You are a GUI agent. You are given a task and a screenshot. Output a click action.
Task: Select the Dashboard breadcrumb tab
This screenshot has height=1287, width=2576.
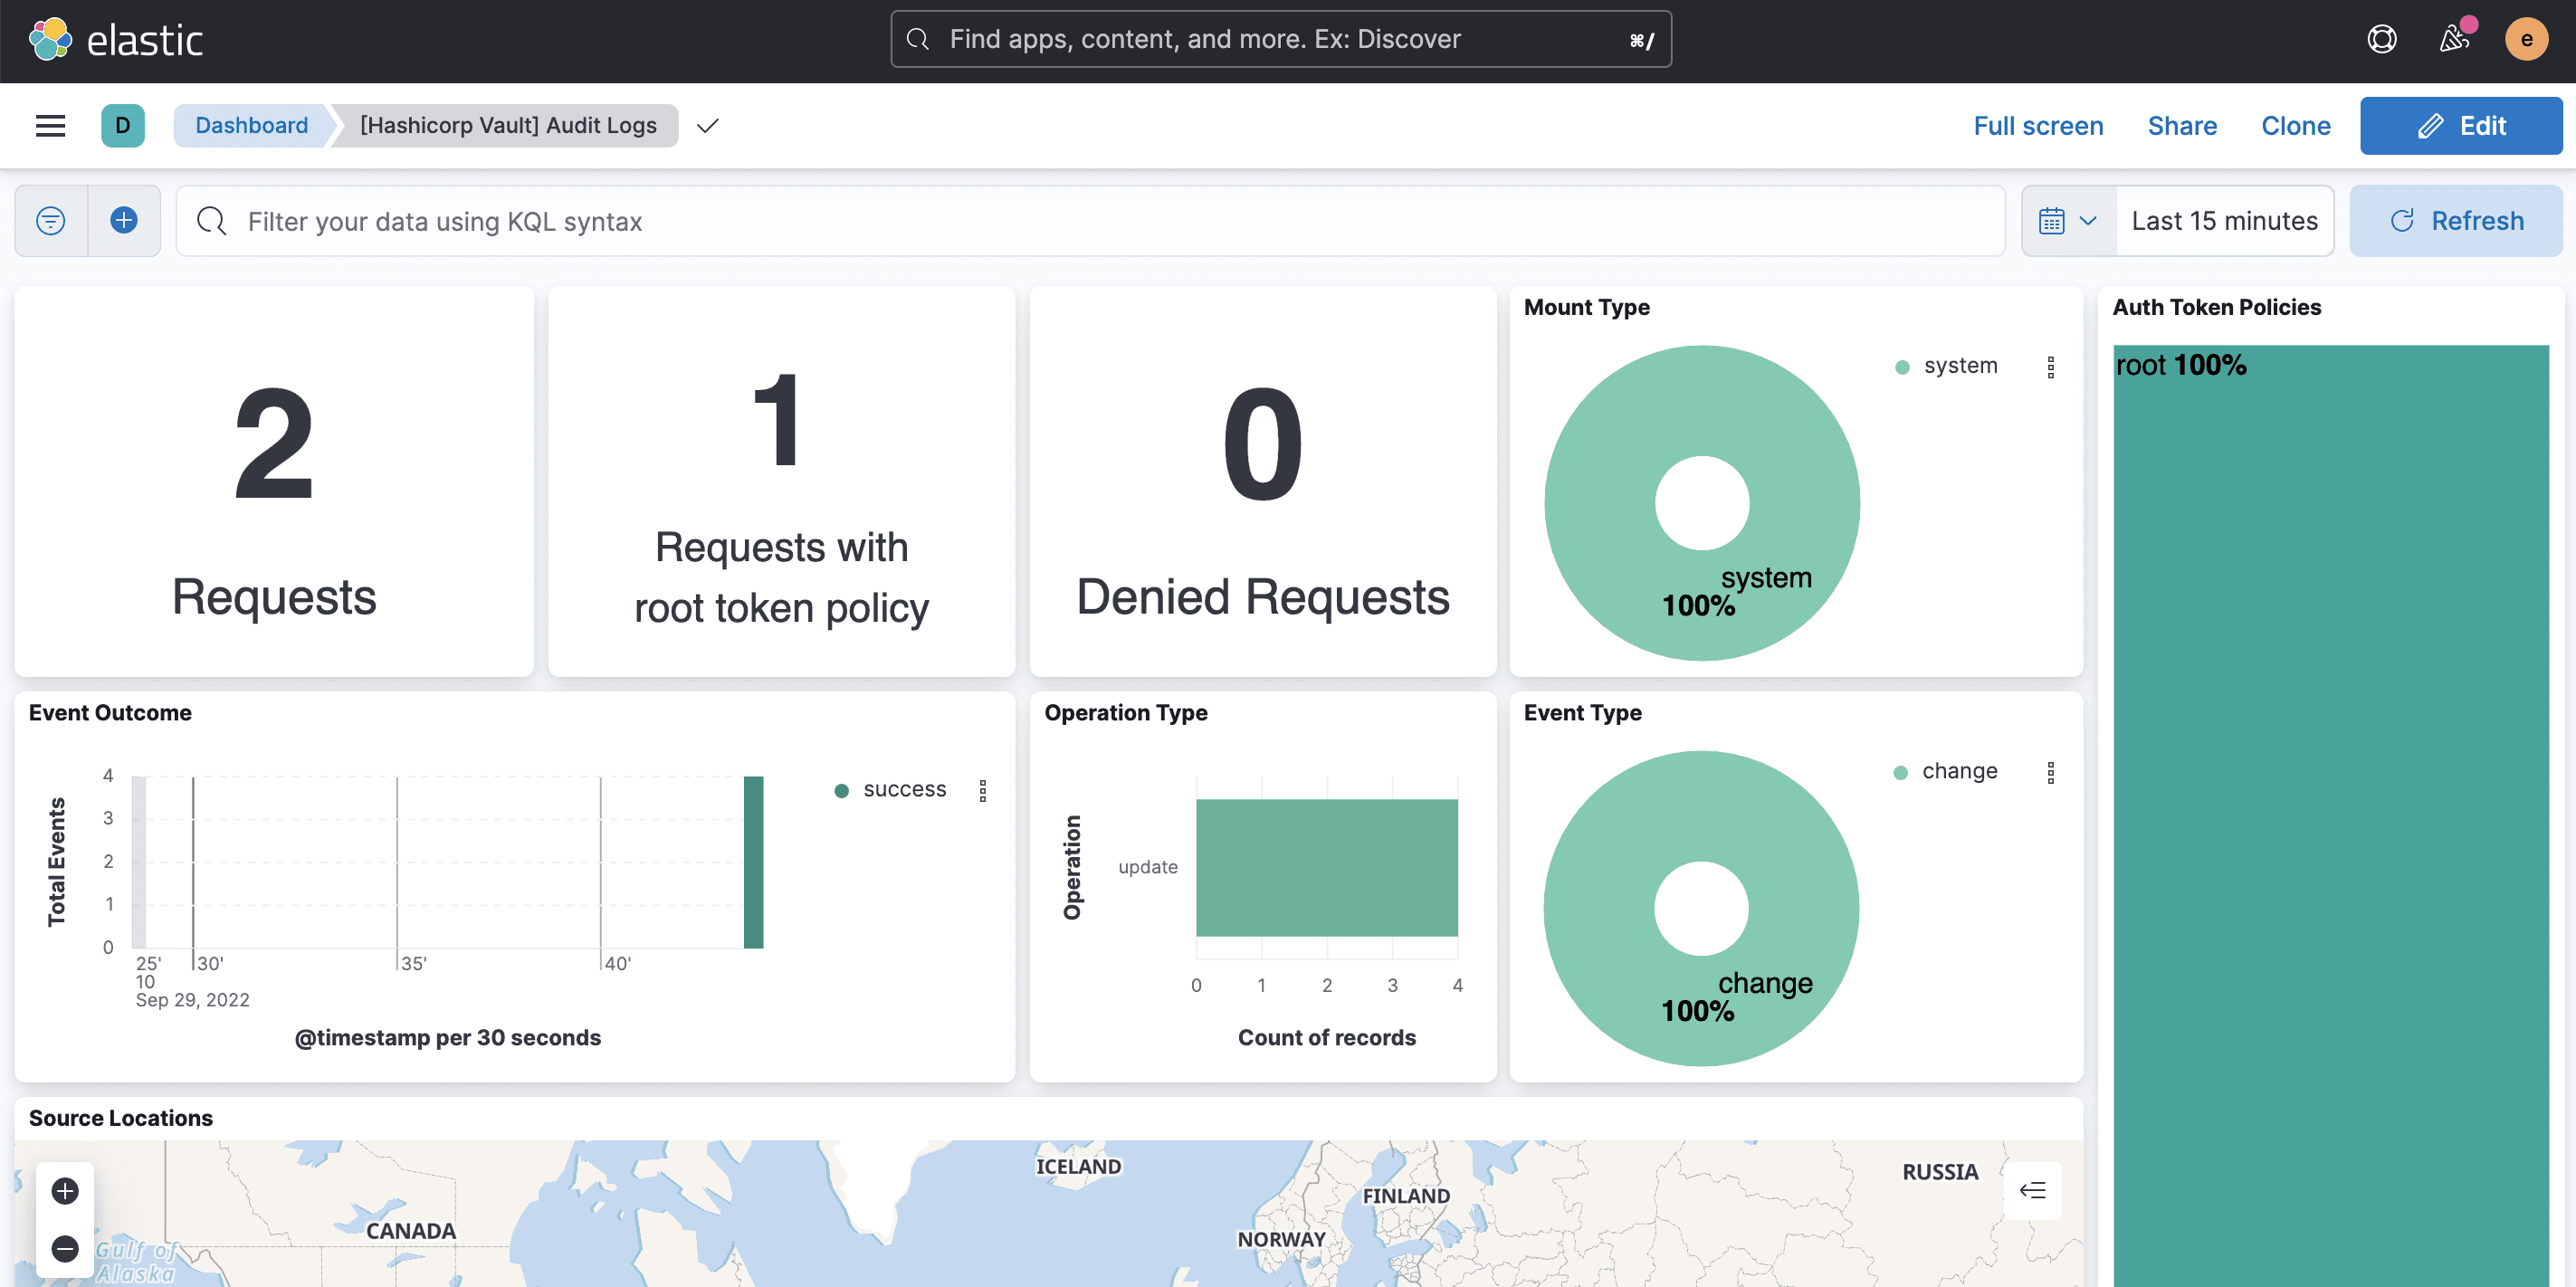(252, 125)
